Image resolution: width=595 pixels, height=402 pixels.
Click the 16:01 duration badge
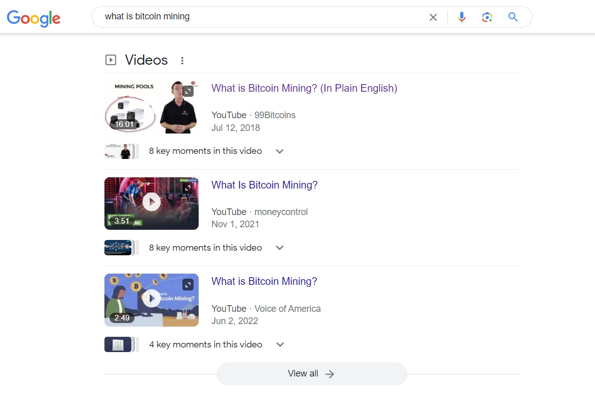(124, 124)
